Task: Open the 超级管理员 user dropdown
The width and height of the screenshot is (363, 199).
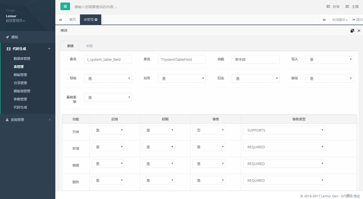Action: 15,21
